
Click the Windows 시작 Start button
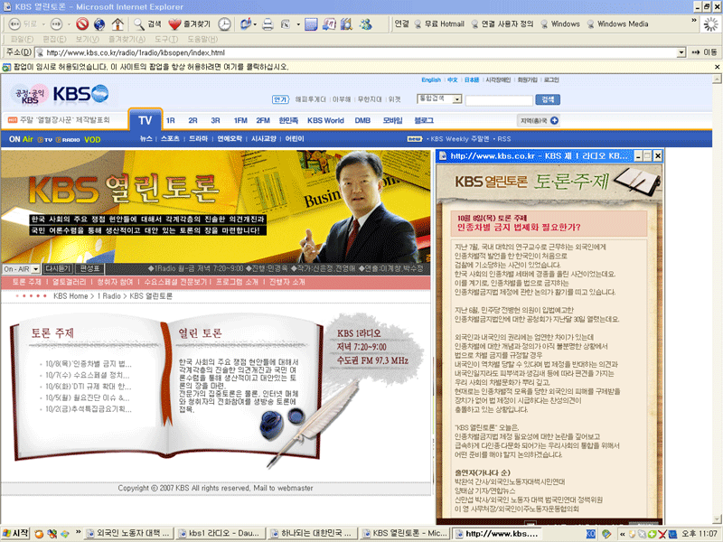coord(15,534)
